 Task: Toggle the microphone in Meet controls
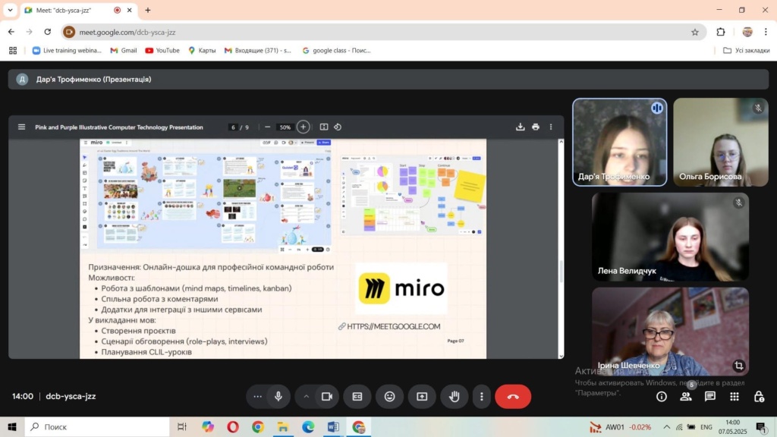pyautogui.click(x=278, y=396)
